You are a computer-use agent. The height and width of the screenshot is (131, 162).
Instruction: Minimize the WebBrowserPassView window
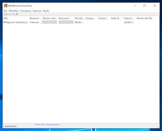click(135, 6)
